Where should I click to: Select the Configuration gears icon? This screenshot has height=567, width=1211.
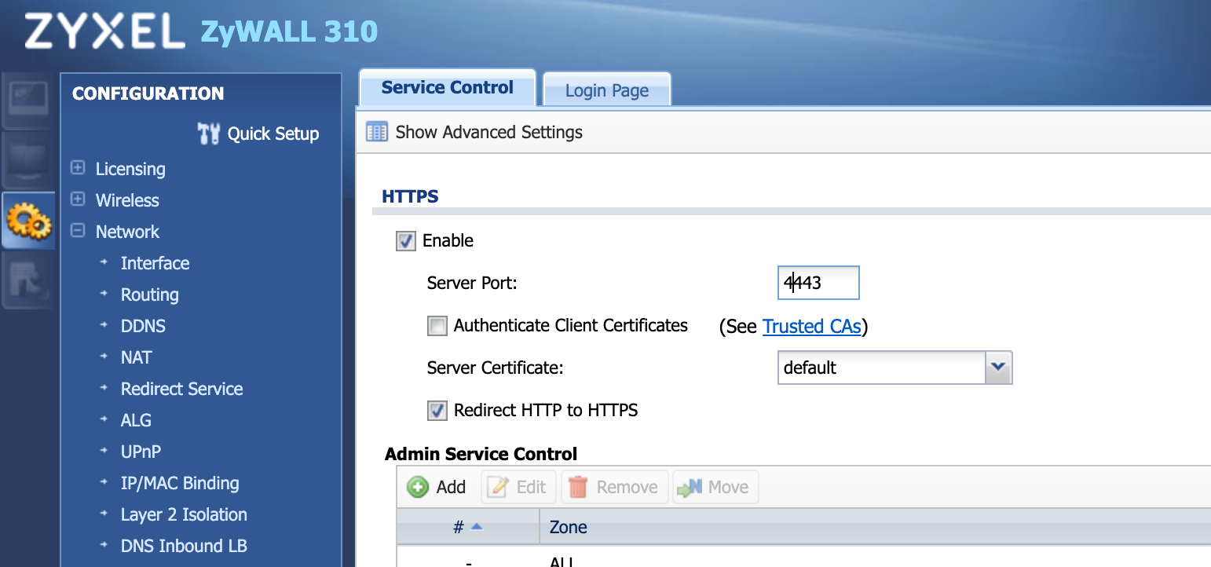tap(29, 221)
